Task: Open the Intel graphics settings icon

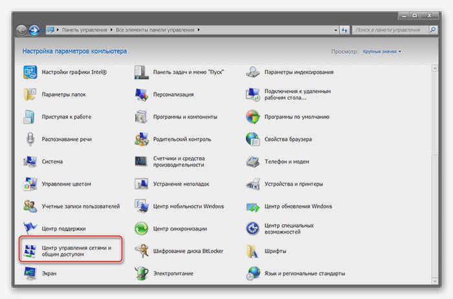Action: [x=30, y=72]
